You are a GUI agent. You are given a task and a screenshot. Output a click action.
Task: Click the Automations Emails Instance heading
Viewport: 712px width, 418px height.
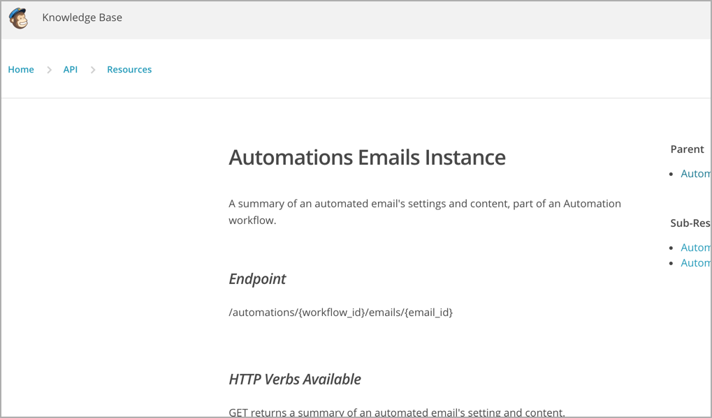tap(367, 158)
